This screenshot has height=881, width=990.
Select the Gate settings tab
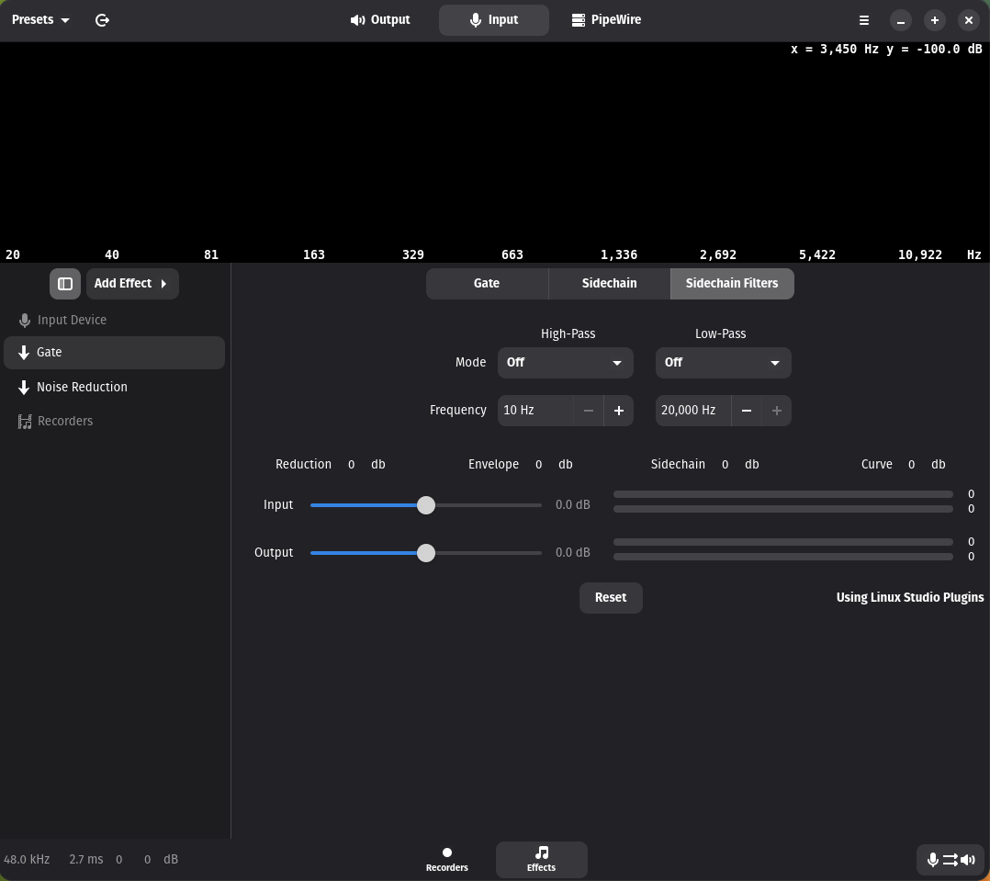pyautogui.click(x=487, y=284)
